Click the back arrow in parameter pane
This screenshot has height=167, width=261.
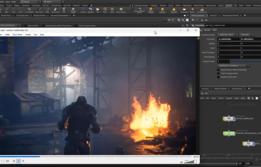(x=193, y=20)
